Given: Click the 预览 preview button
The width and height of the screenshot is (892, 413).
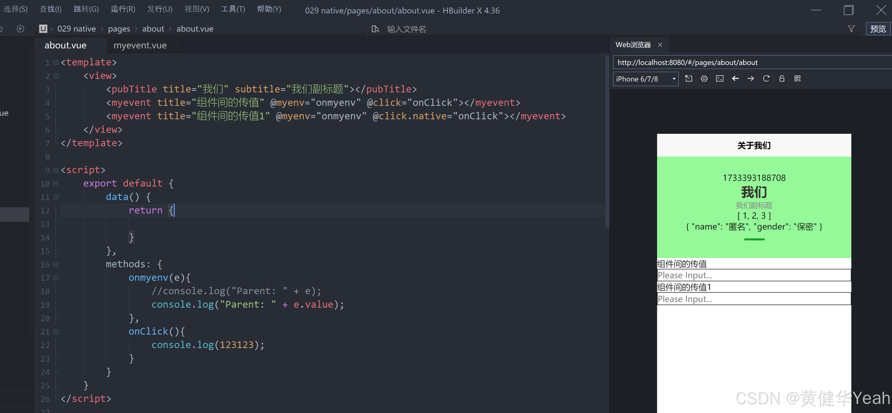Looking at the screenshot, I should point(878,29).
